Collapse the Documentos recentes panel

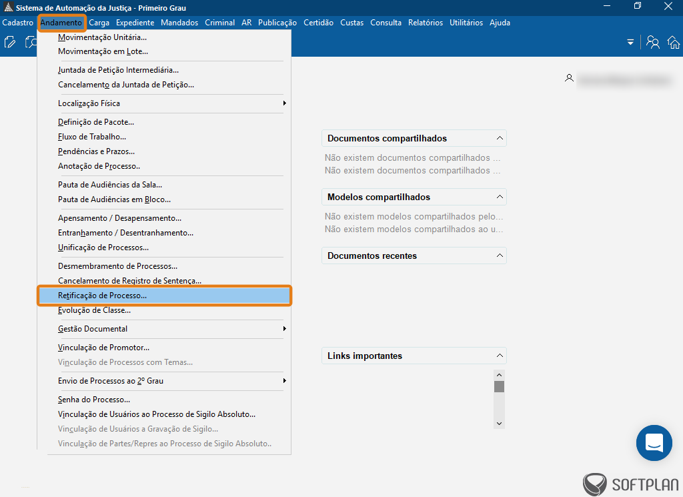coord(500,256)
